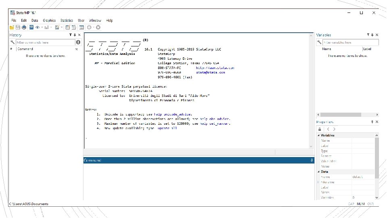Open the Variables Manager toolbar icon
The height and width of the screenshot is (218, 387).
tap(81, 27)
